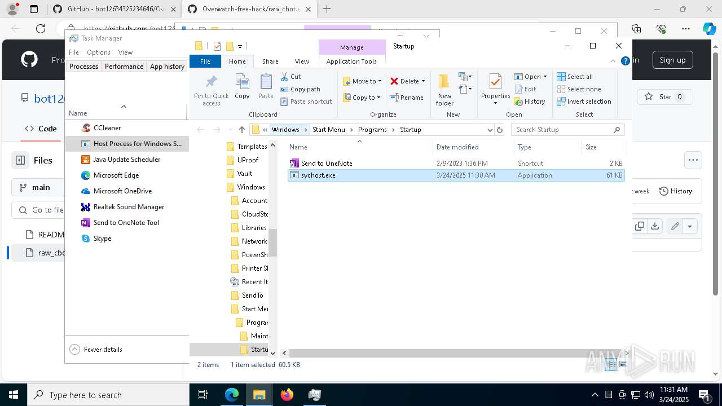Collapse the ribbon with the chevron

(x=613, y=61)
